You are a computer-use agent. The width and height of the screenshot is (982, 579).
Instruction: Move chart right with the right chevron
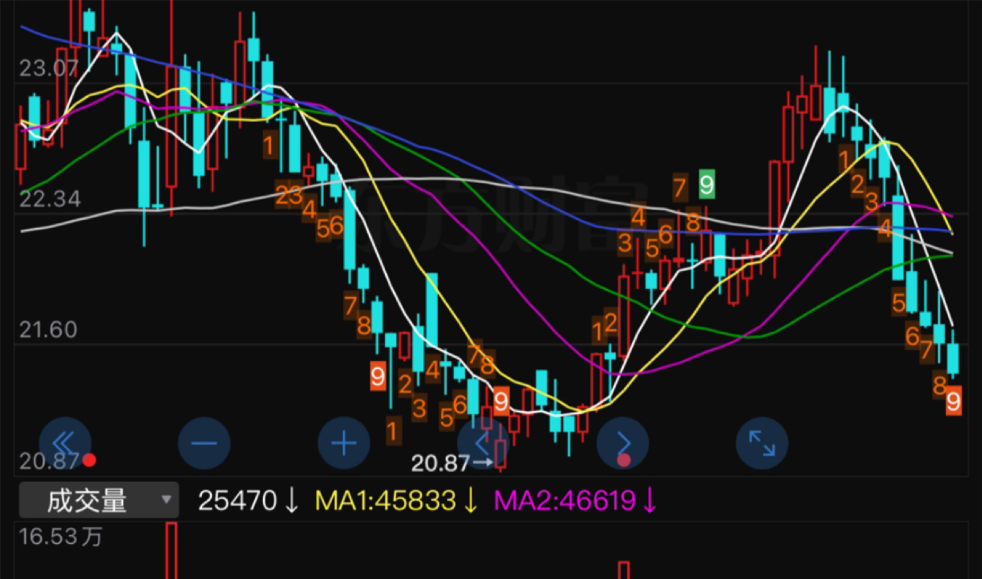coord(623,442)
